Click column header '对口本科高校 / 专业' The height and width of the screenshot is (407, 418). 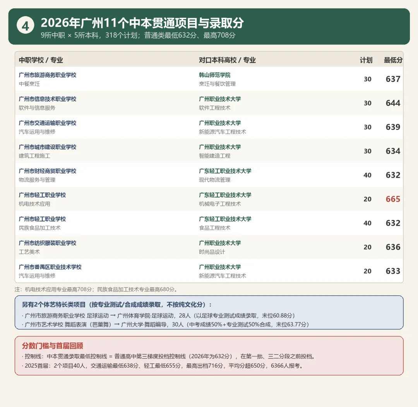[227, 60]
